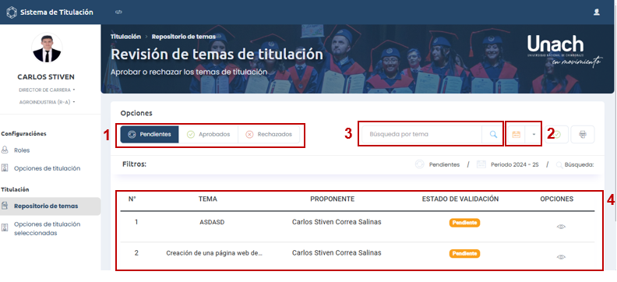Click the proponent name in ASDASD row
The height and width of the screenshot is (282, 617).
click(337, 222)
